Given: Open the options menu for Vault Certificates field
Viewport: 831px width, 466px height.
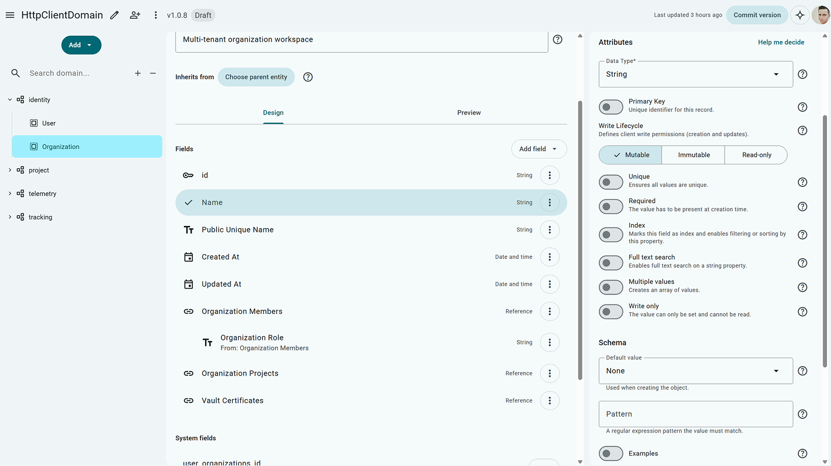Looking at the screenshot, I should (549, 400).
